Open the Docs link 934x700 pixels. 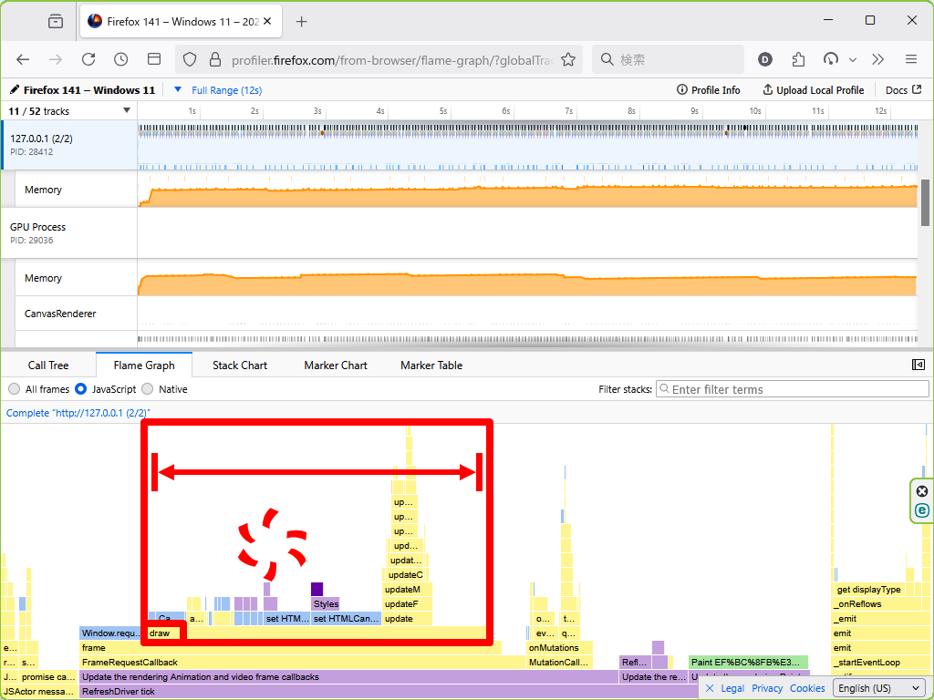pos(903,90)
